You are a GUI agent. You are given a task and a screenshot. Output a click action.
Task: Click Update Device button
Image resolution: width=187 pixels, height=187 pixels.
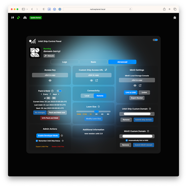pos(36,18)
